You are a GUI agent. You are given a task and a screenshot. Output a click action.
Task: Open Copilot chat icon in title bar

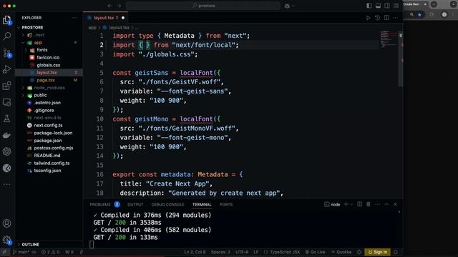287,6
